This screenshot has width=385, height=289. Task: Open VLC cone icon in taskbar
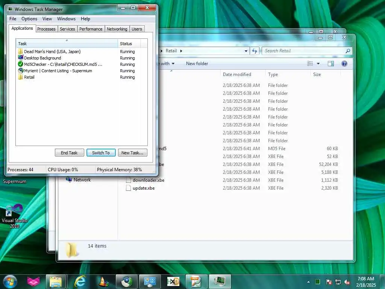click(104, 281)
